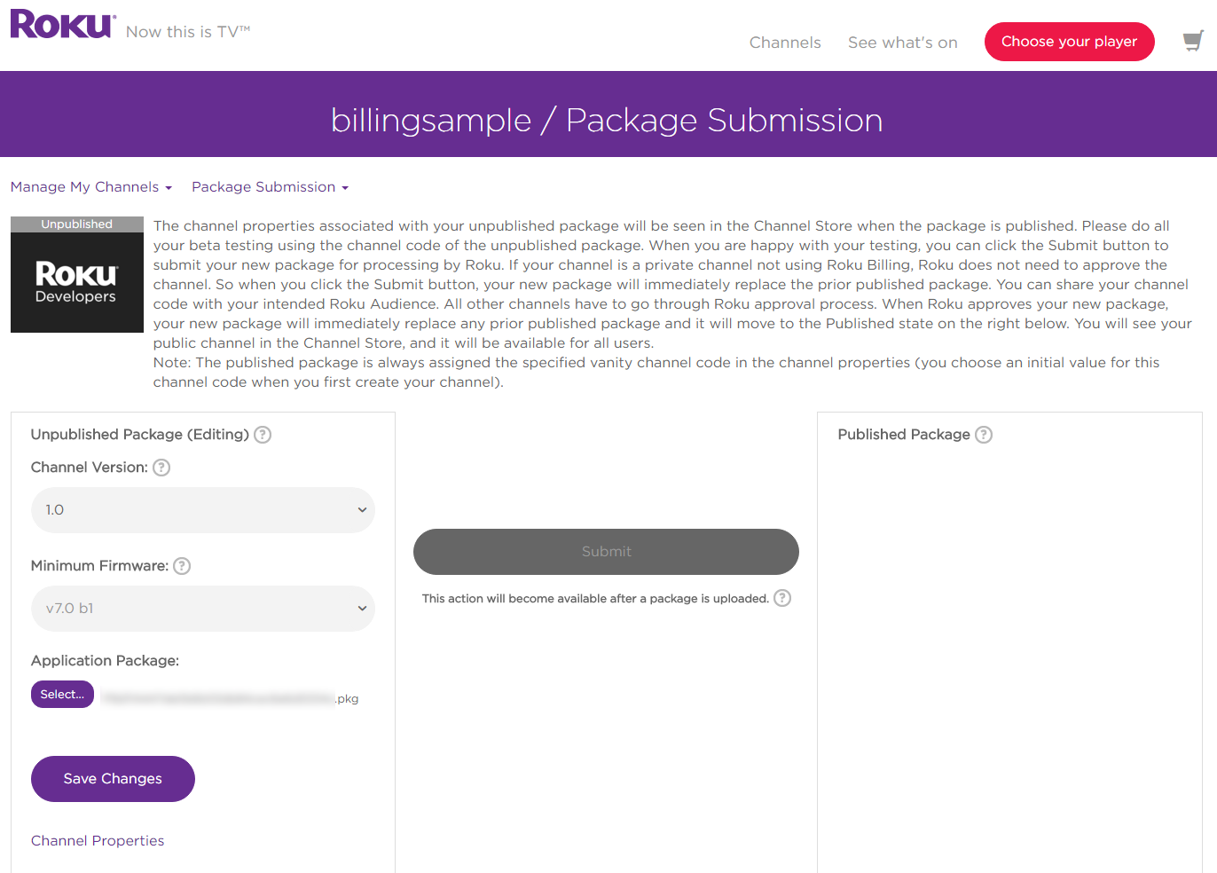Click help icon next to Published Package

tap(984, 435)
